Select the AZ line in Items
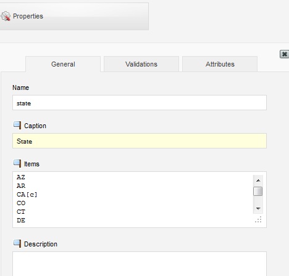Screen dimensions: 289x276 pyautogui.click(x=21, y=177)
